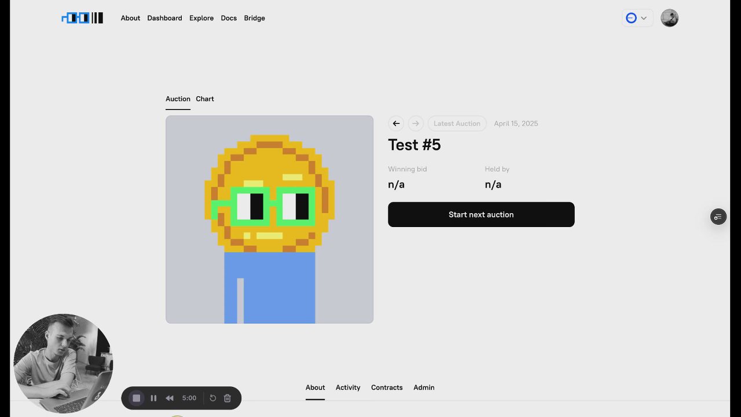Select the Admin section tab
Image resolution: width=741 pixels, height=417 pixels.
pos(424,387)
